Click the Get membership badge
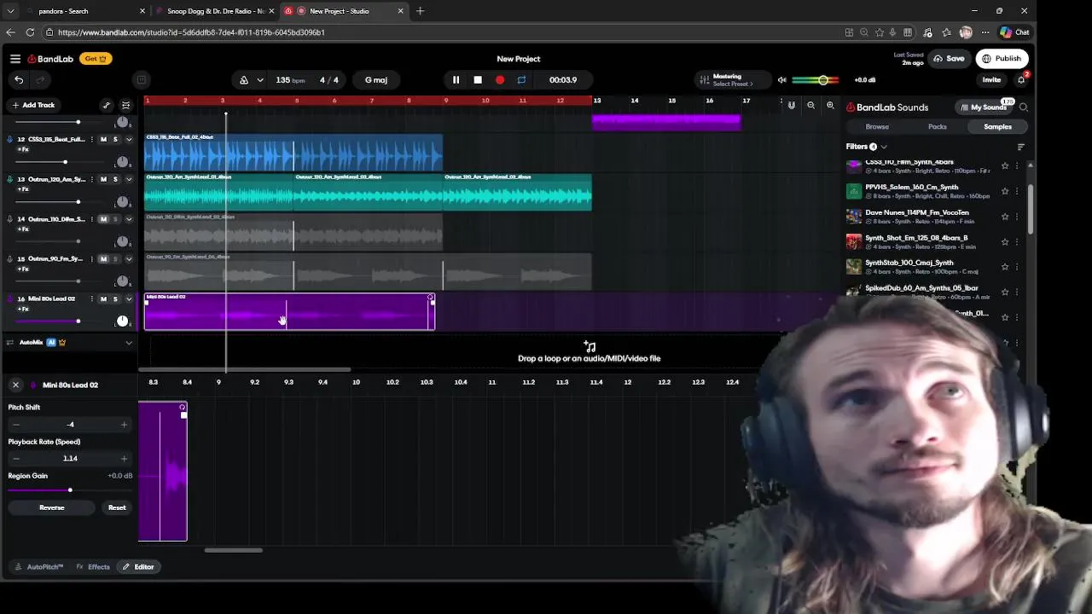 [x=96, y=59]
